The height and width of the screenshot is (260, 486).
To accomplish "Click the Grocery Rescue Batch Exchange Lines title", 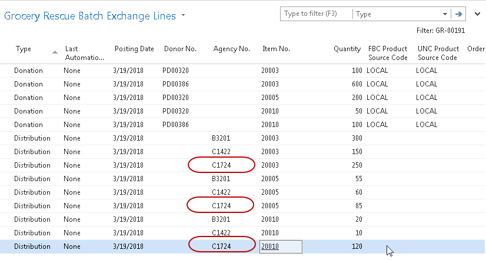I will [x=90, y=16].
